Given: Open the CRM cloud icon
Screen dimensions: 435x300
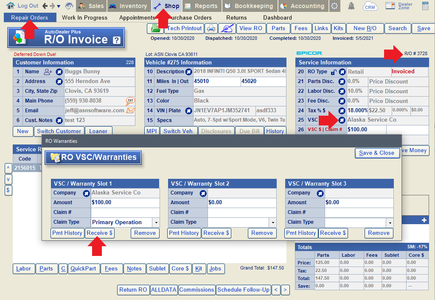Looking at the screenshot, I should (370, 6).
